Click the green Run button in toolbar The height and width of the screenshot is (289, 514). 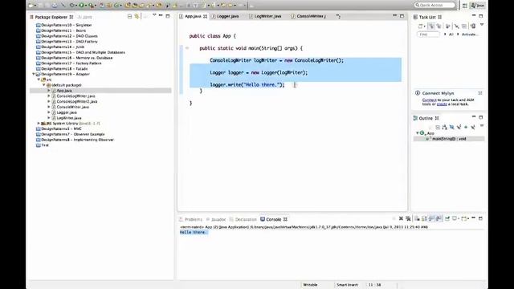pyautogui.click(x=82, y=6)
